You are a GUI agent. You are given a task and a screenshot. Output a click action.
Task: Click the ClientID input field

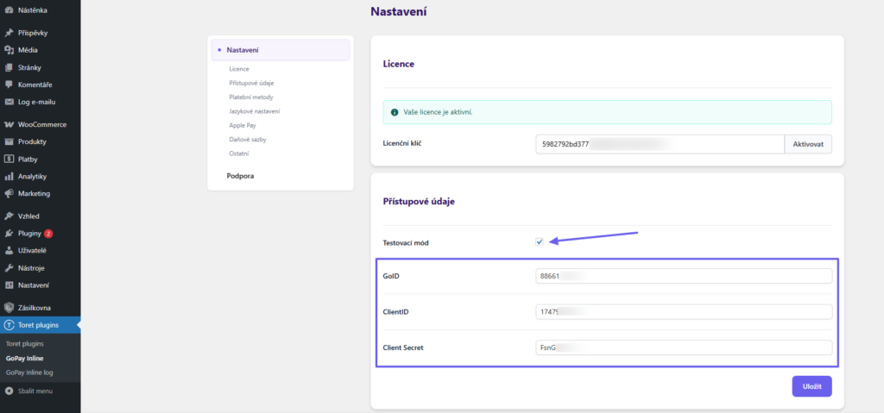684,311
